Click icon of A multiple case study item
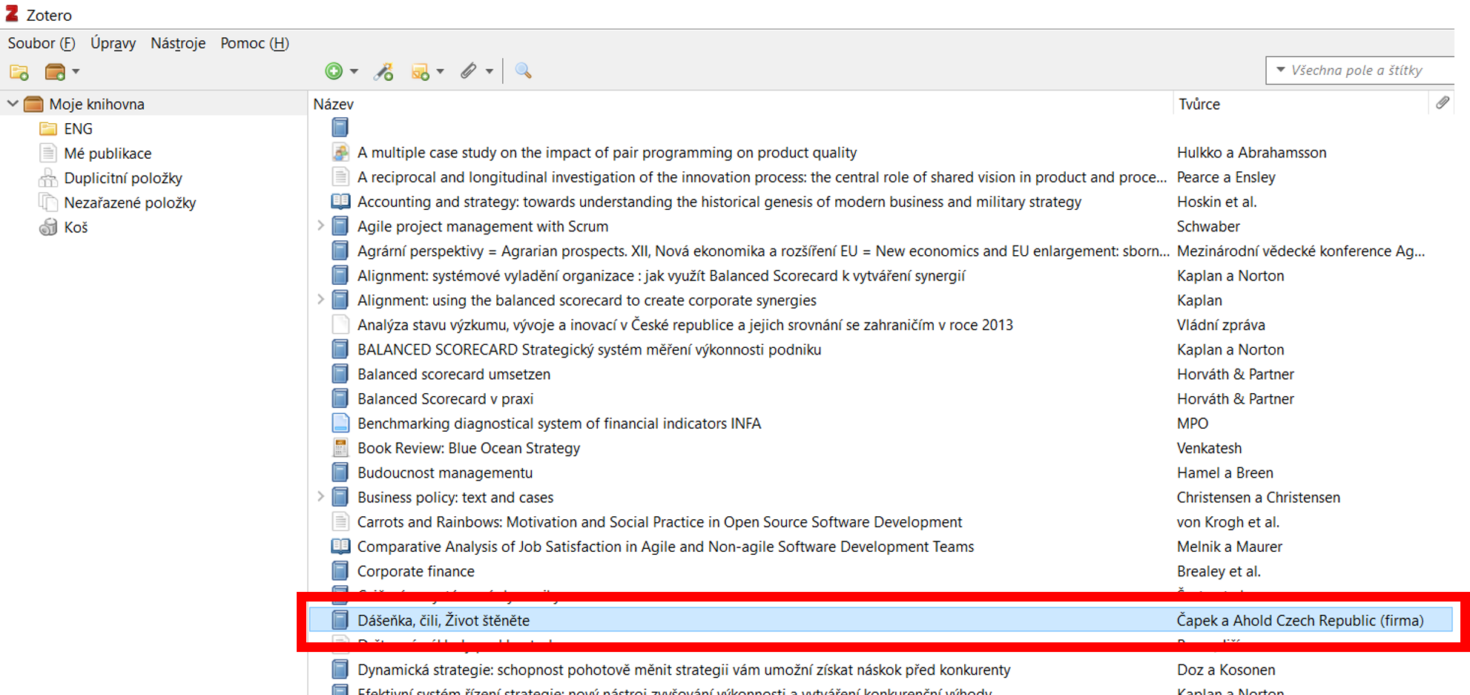Screen dimensions: 1470x695 [x=340, y=152]
